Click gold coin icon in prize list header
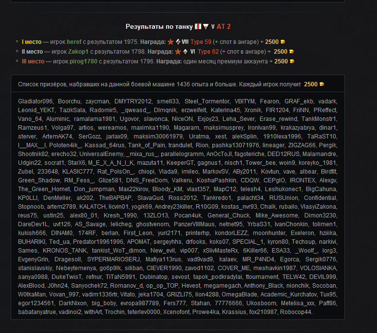 point(321,84)
